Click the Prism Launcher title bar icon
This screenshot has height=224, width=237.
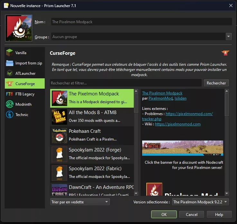(x=6, y=5)
